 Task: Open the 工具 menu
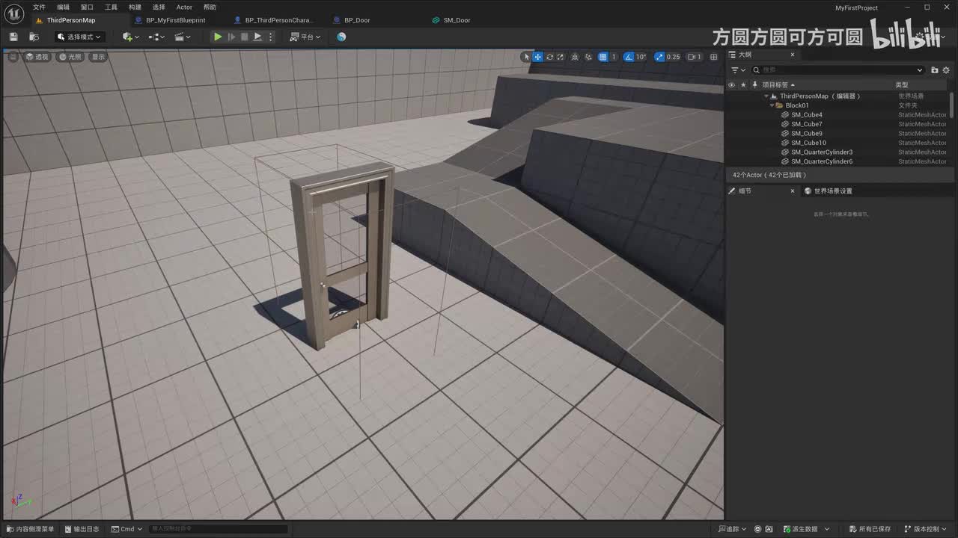click(111, 7)
